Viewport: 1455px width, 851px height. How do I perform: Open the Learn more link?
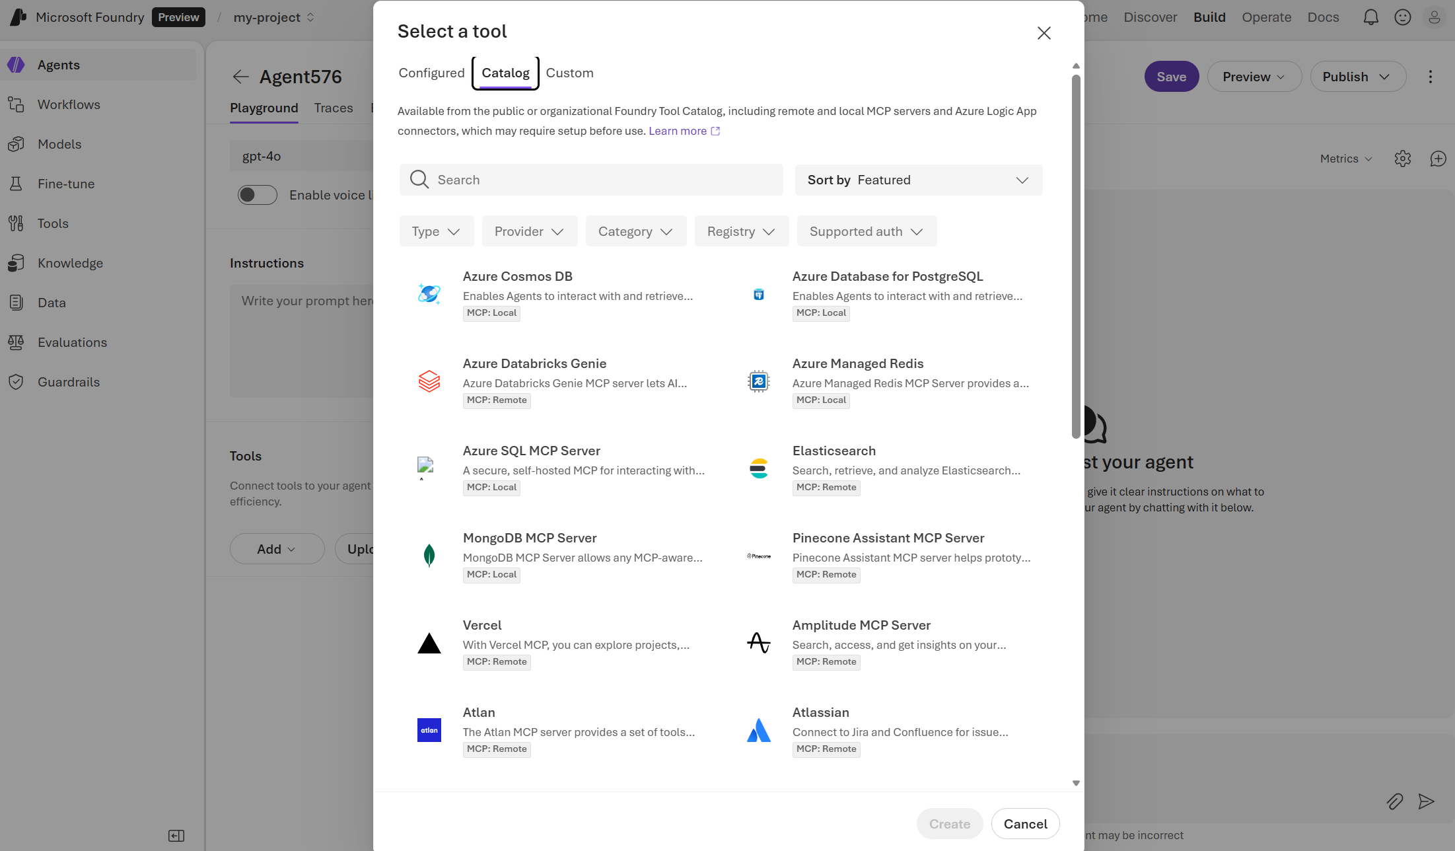click(x=678, y=131)
